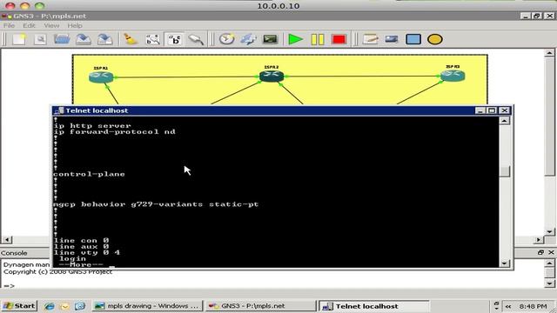Open the snapshot clock icon
The image size is (557, 313).
pos(226,39)
